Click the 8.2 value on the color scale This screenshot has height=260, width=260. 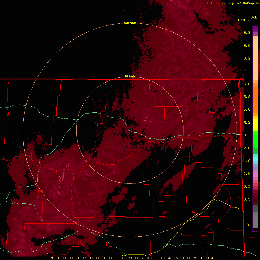[x=247, y=58]
